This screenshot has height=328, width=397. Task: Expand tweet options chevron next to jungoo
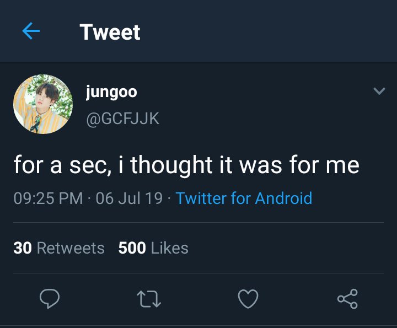[x=379, y=91]
